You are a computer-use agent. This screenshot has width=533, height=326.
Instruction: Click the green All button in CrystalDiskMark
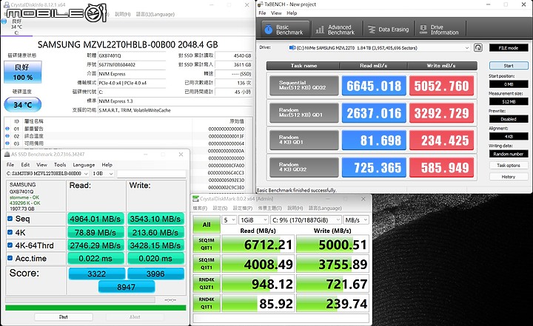click(207, 225)
